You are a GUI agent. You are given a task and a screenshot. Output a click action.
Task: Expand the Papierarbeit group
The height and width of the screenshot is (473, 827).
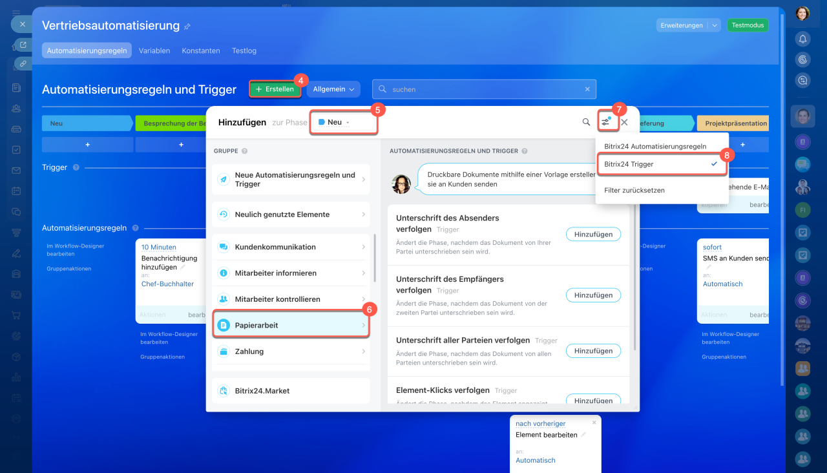(x=291, y=325)
